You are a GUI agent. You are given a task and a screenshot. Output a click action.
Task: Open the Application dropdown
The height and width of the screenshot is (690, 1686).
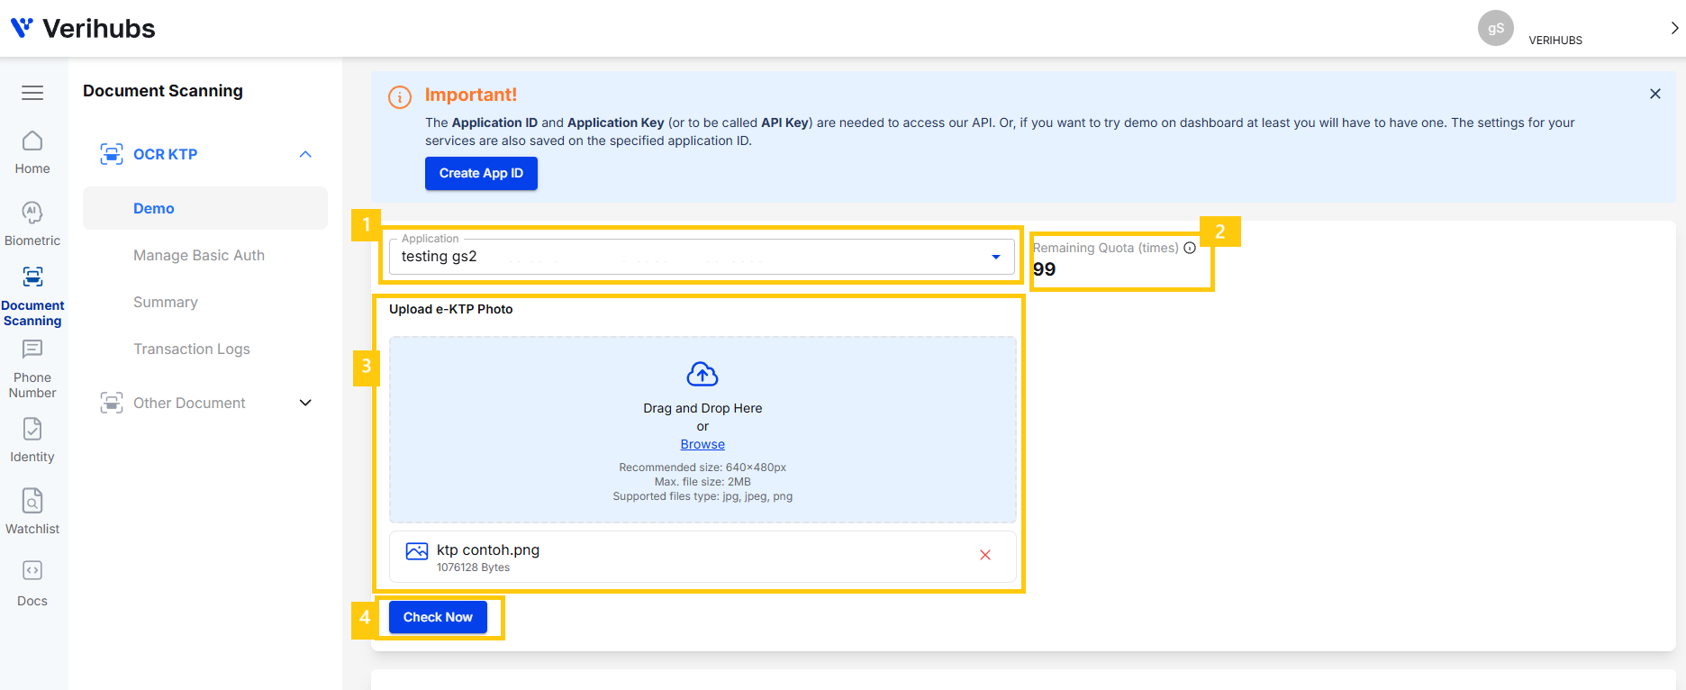(x=702, y=257)
